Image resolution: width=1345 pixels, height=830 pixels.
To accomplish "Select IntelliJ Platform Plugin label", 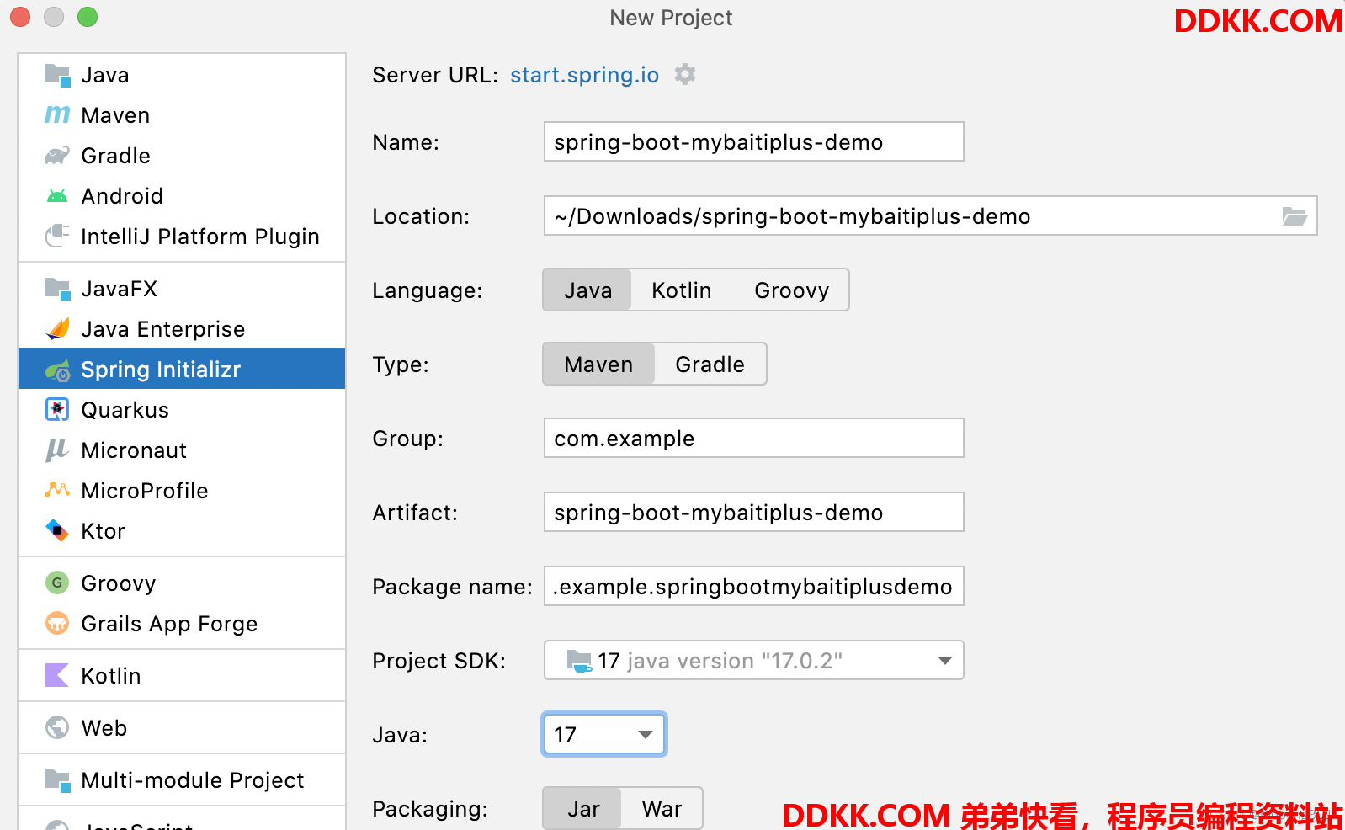I will (x=200, y=237).
